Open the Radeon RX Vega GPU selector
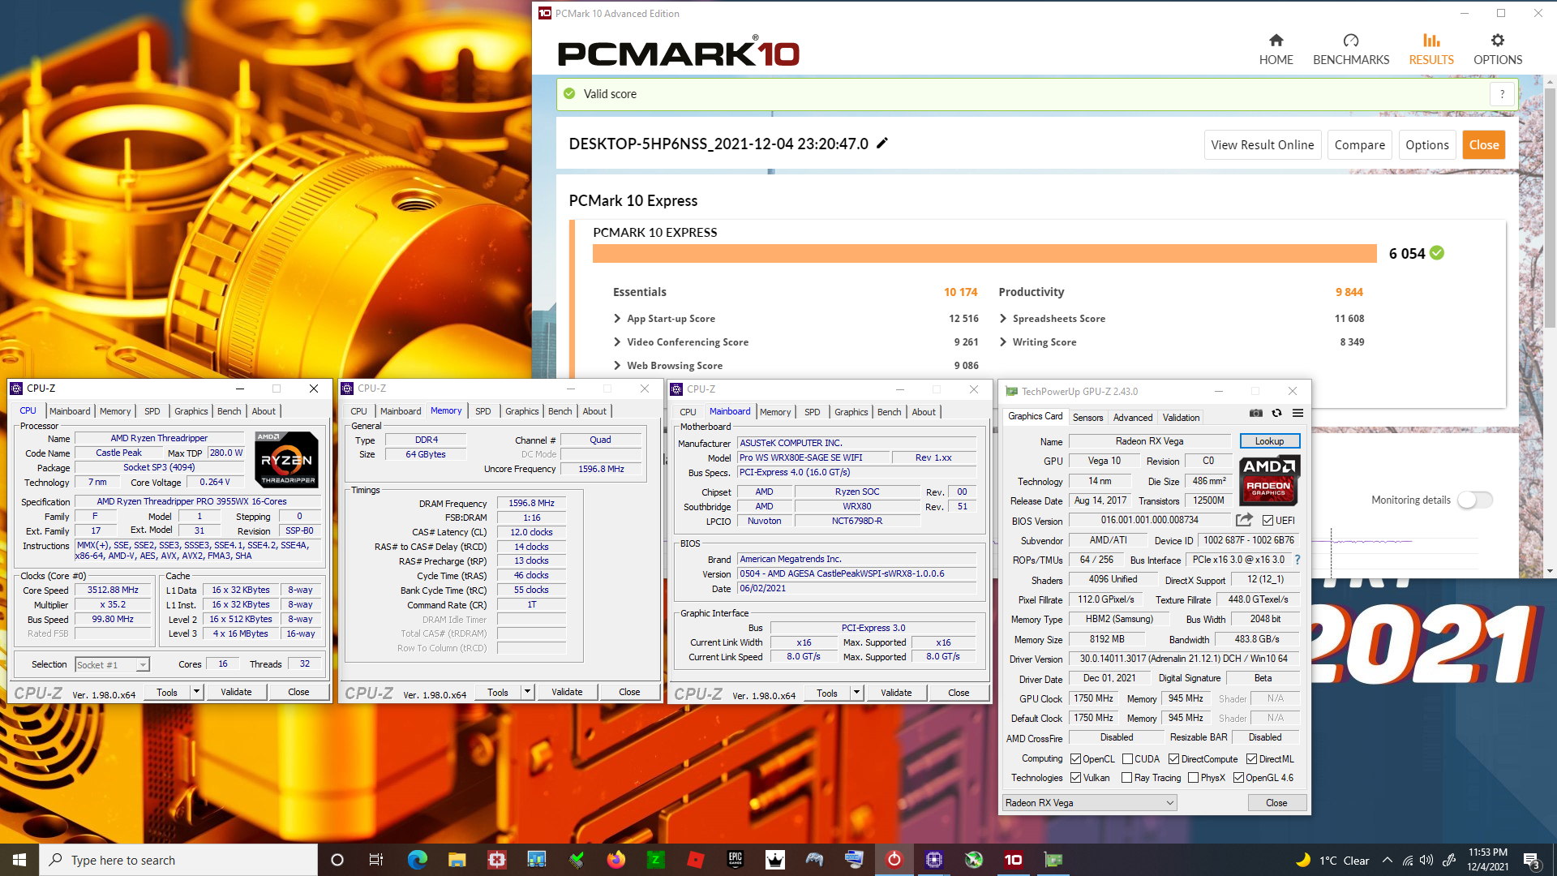Viewport: 1557px width, 876px height. click(1089, 803)
